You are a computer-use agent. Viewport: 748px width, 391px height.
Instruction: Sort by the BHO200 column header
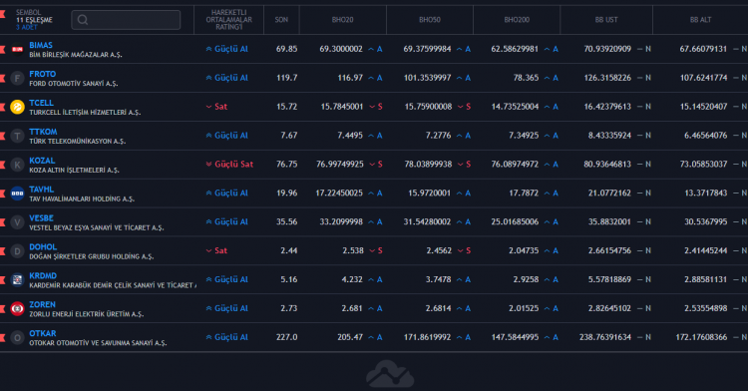coord(517,20)
